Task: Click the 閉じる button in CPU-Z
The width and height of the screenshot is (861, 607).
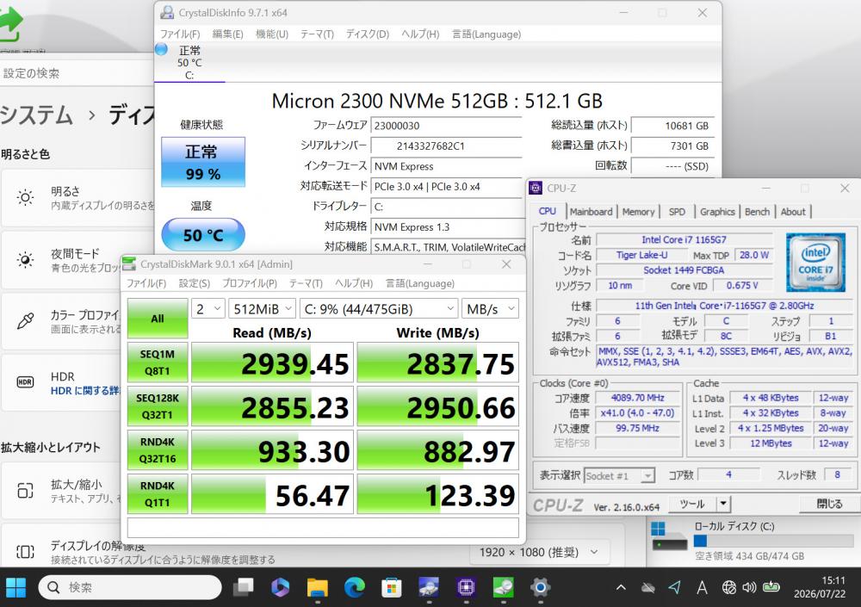Action: point(829,504)
